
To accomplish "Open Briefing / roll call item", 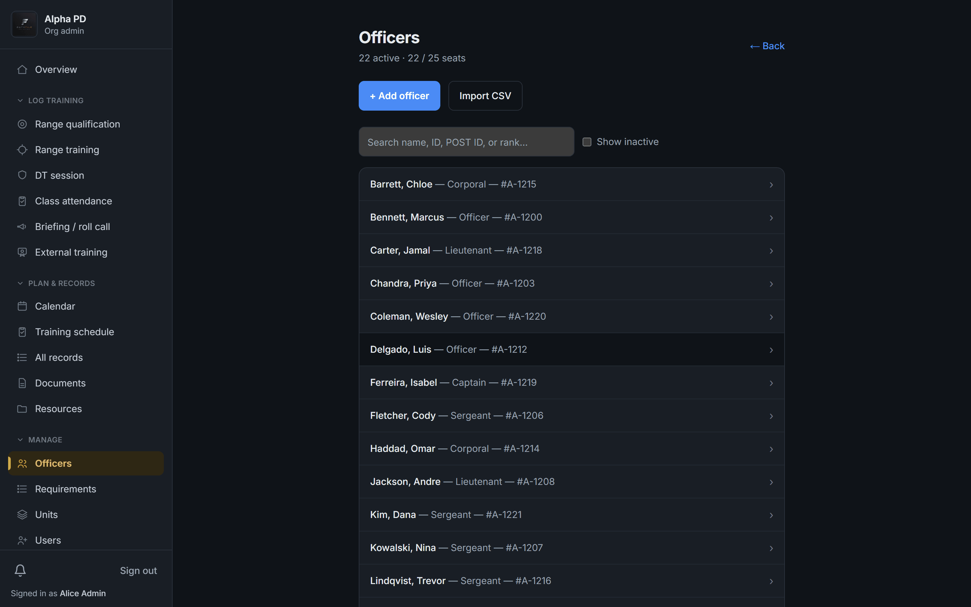I will 86,227.
